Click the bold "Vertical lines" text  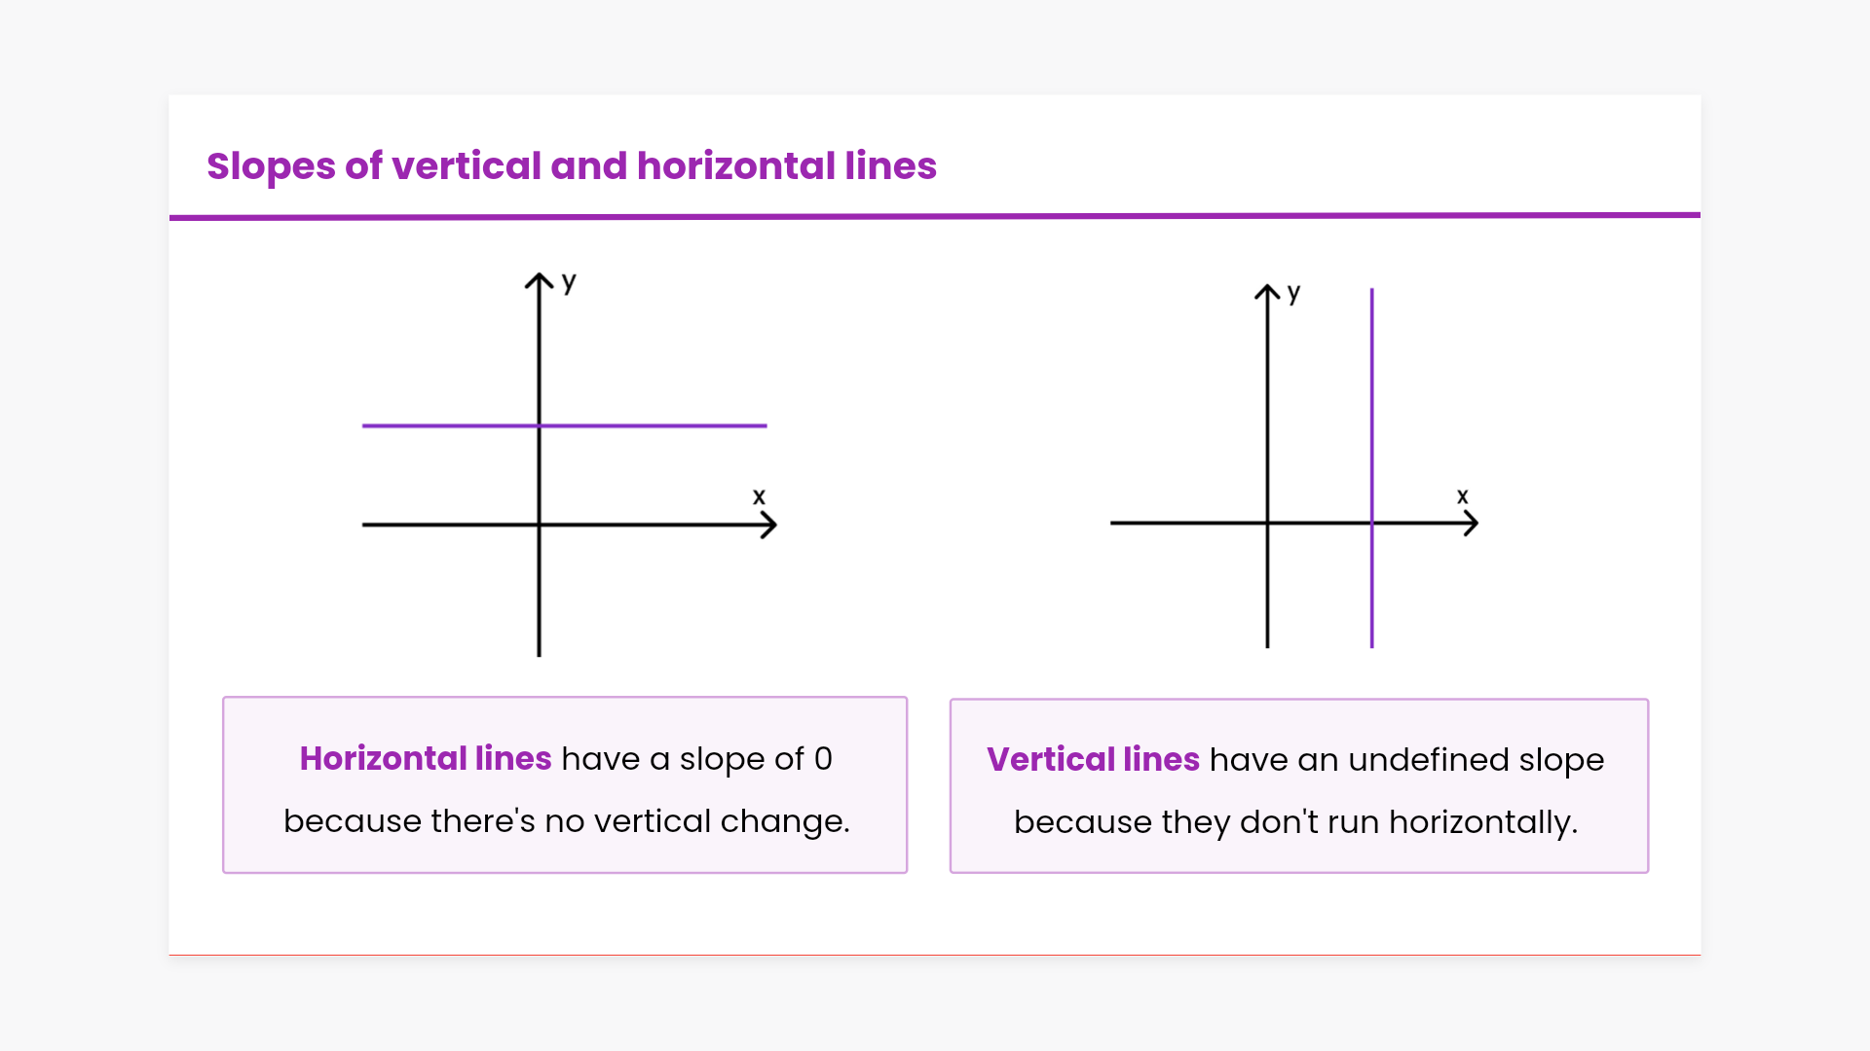click(x=1093, y=760)
